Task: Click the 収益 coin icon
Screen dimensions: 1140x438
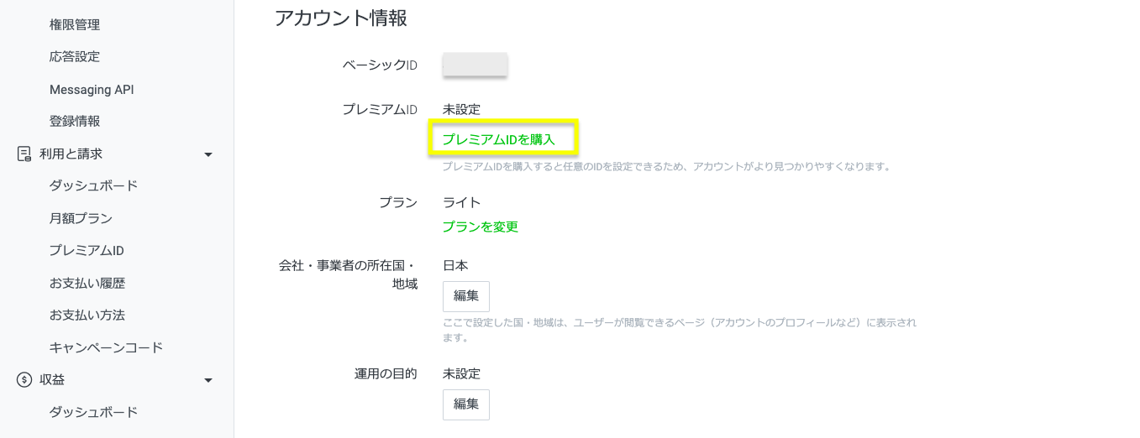Action: pos(24,380)
